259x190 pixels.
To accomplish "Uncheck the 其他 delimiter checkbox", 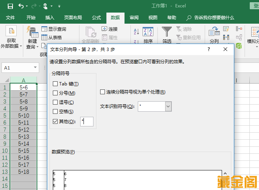I will (55, 122).
